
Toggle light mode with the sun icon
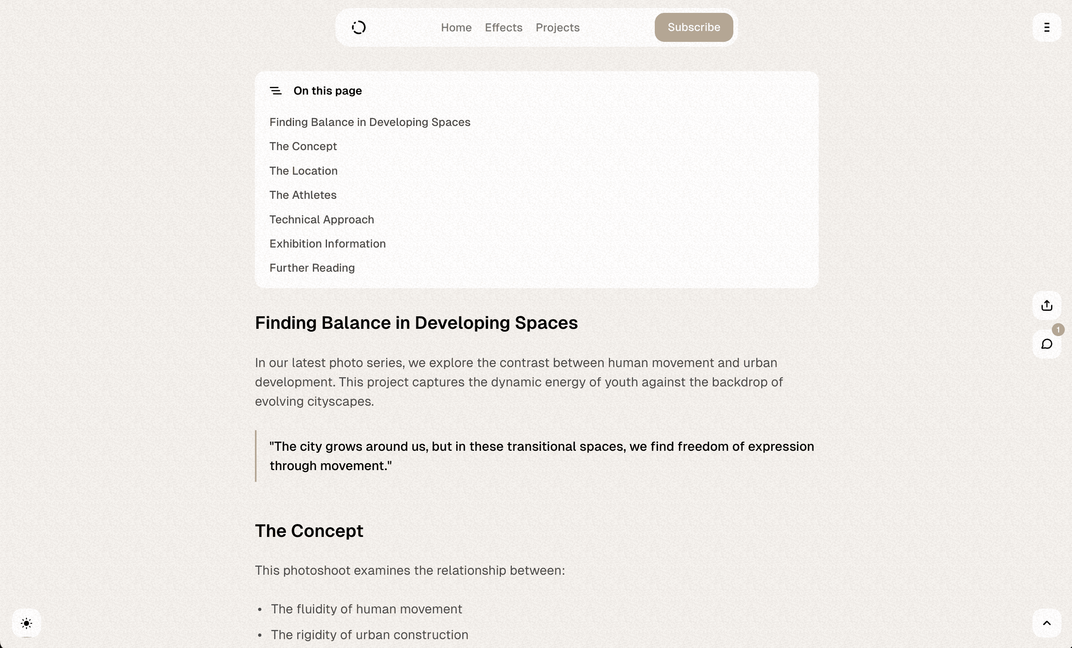(x=26, y=623)
